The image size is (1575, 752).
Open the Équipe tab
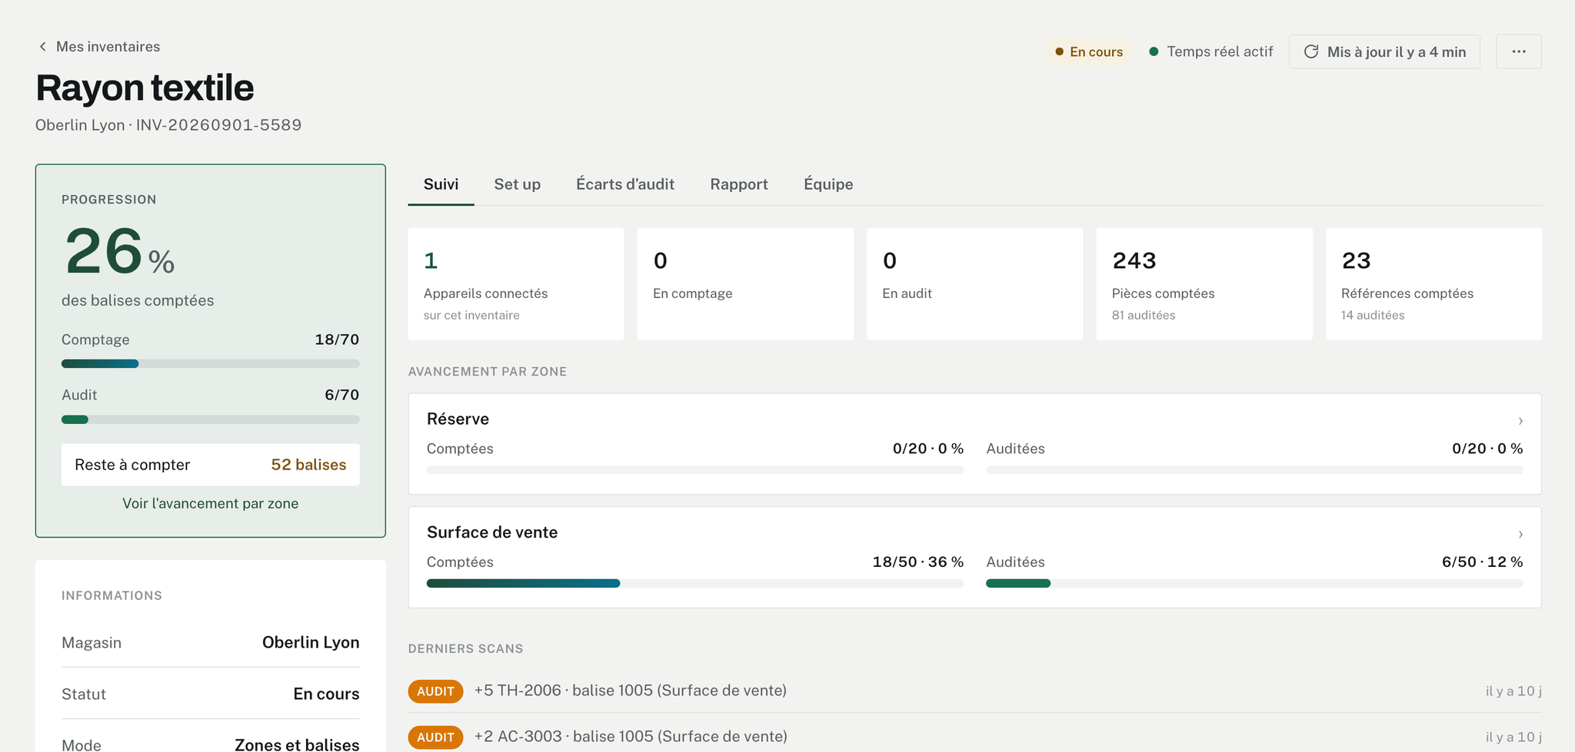828,184
